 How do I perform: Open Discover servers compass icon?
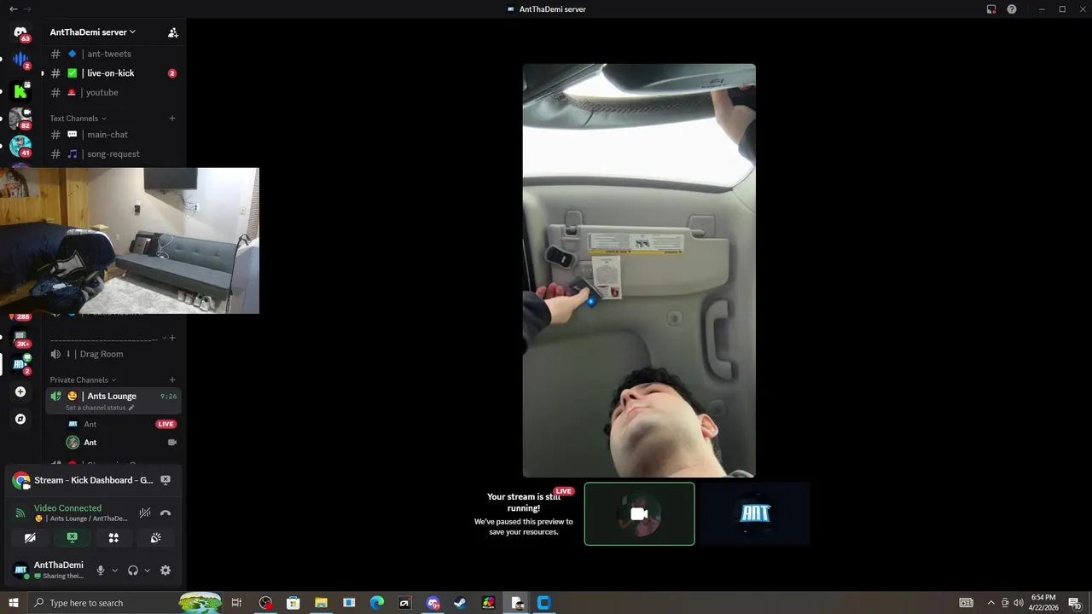click(x=20, y=419)
